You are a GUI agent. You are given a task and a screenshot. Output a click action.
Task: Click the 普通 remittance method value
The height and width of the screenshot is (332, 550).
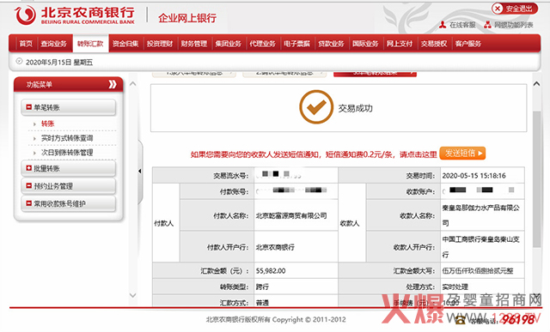coord(262,302)
